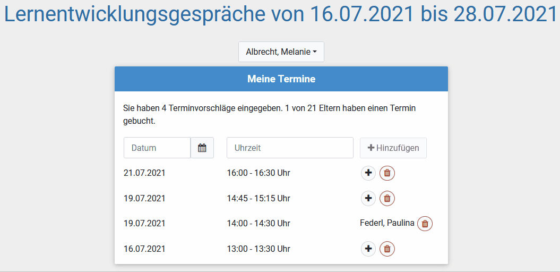Click the Lernentwicklungsgespräche page heading
The height and width of the screenshot is (272, 560).
pos(281,14)
